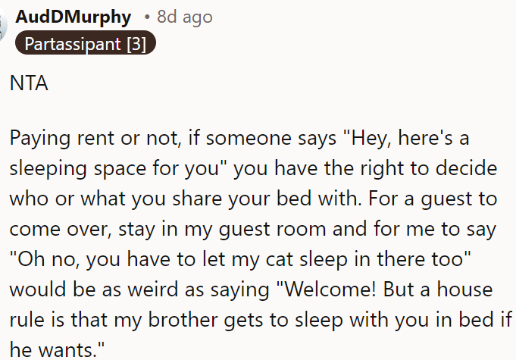Open AudDMurphy's user profile
516x360 pixels.
tap(73, 17)
